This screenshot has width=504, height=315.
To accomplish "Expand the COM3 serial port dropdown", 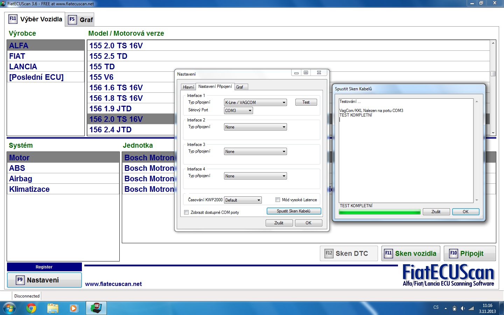I will pos(238,111).
